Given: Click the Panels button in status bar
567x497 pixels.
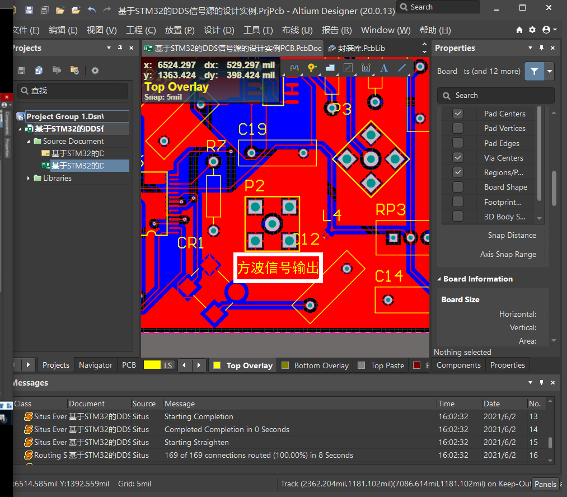Looking at the screenshot, I should (x=545, y=484).
